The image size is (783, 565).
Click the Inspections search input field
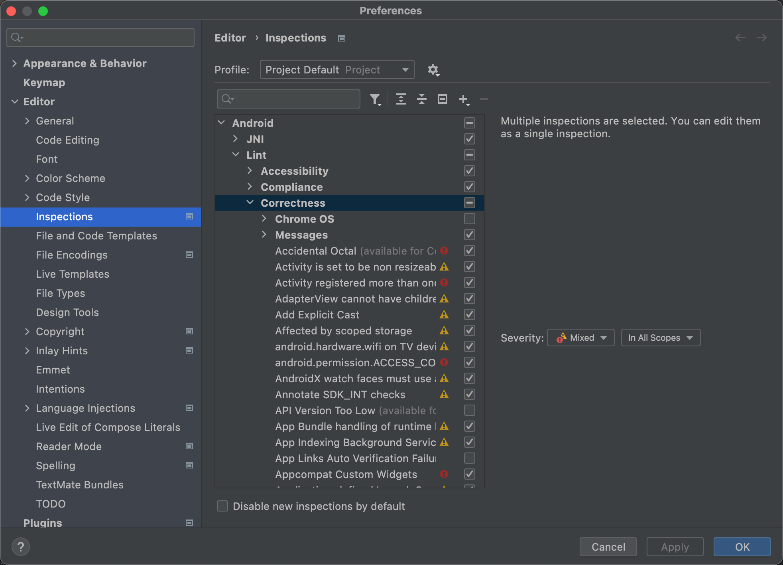289,99
